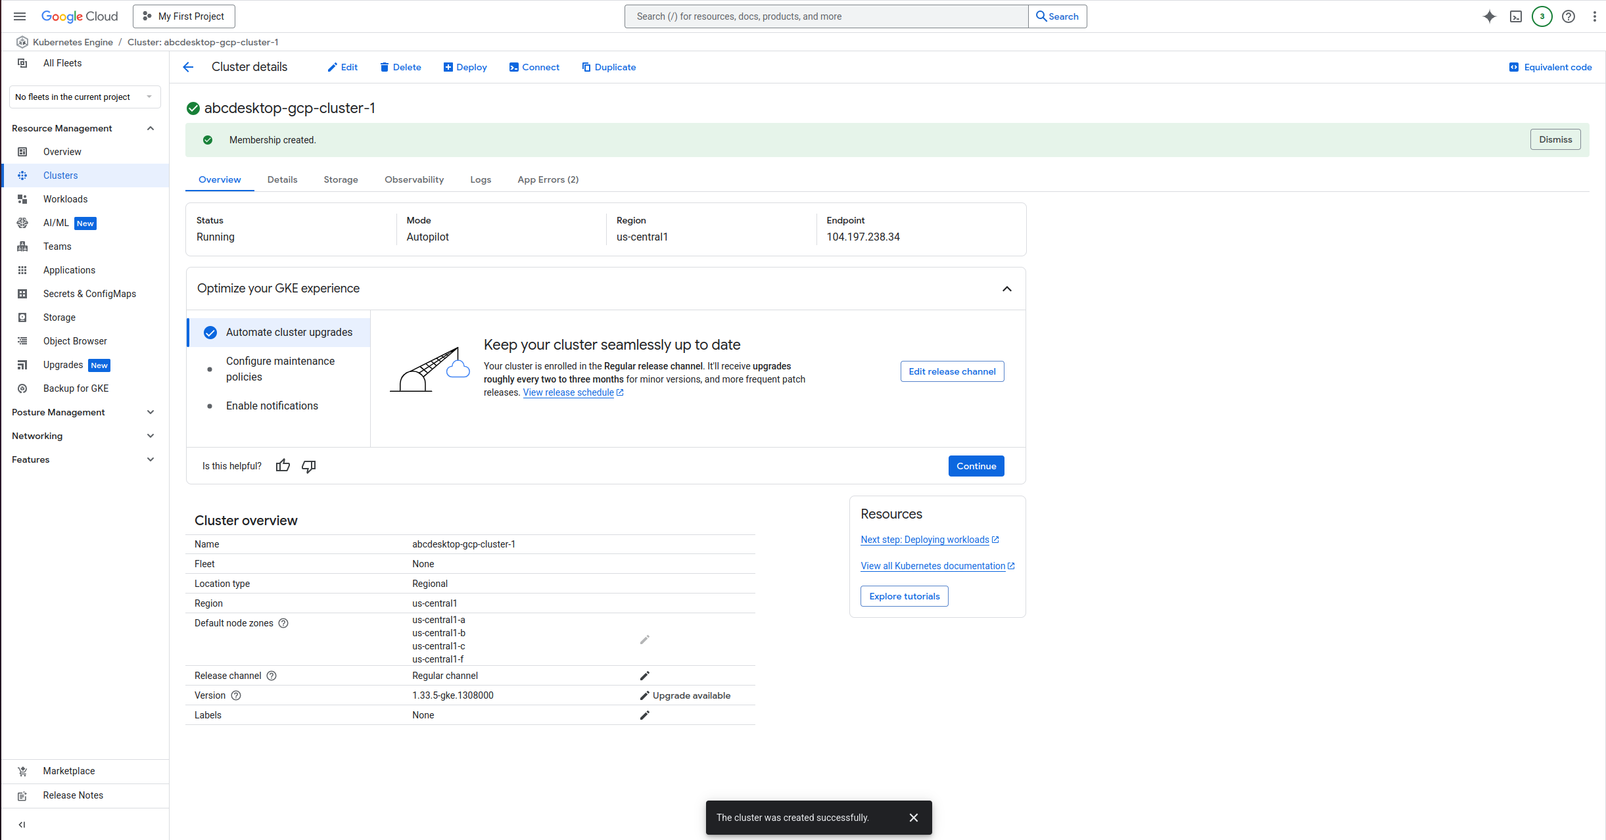The image size is (1606, 840).
Task: Switch to the Overview tab
Action: tap(220, 179)
